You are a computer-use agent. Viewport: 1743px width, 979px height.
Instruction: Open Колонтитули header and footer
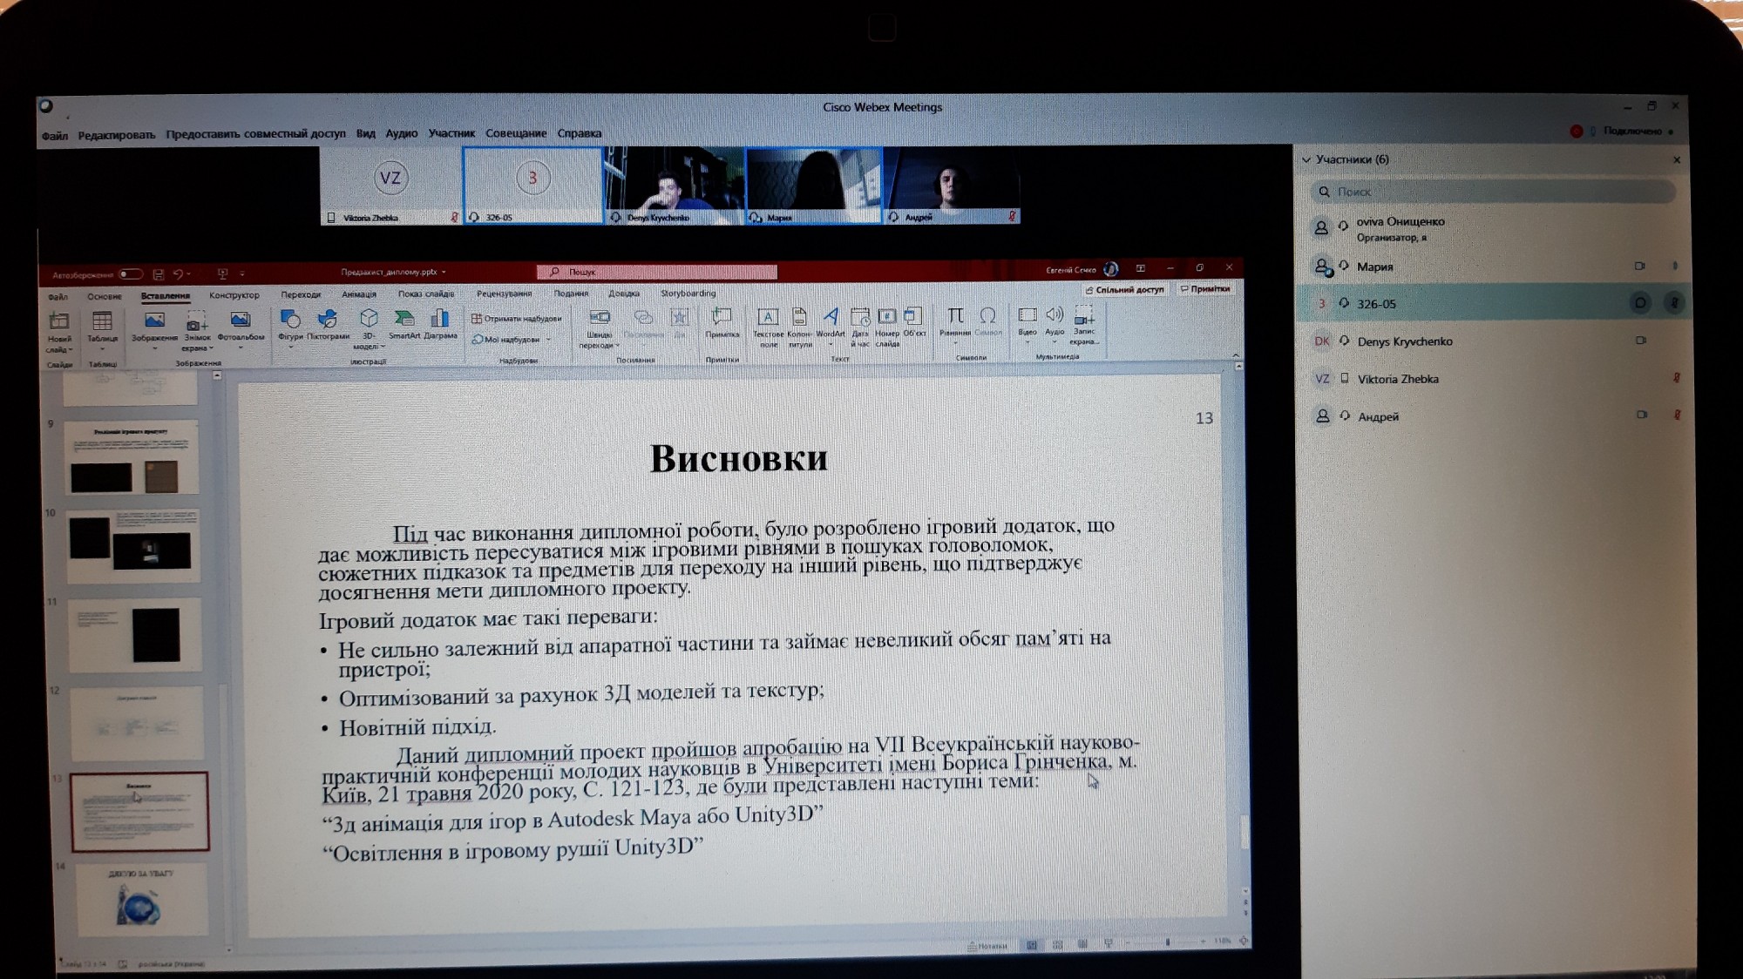point(799,327)
